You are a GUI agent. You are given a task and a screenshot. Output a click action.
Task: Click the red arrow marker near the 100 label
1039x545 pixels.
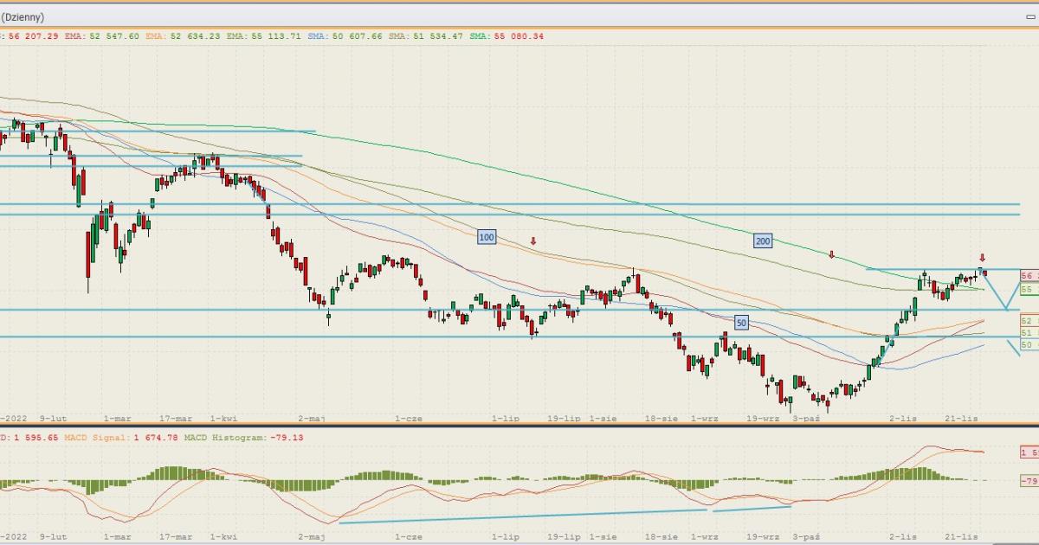click(x=533, y=241)
